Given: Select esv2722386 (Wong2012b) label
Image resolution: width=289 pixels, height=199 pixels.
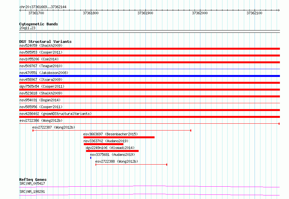Looking at the screenshot, I should (41, 120).
